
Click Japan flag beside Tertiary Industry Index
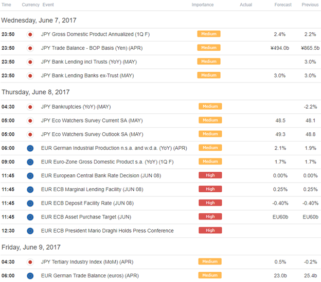[30, 262]
